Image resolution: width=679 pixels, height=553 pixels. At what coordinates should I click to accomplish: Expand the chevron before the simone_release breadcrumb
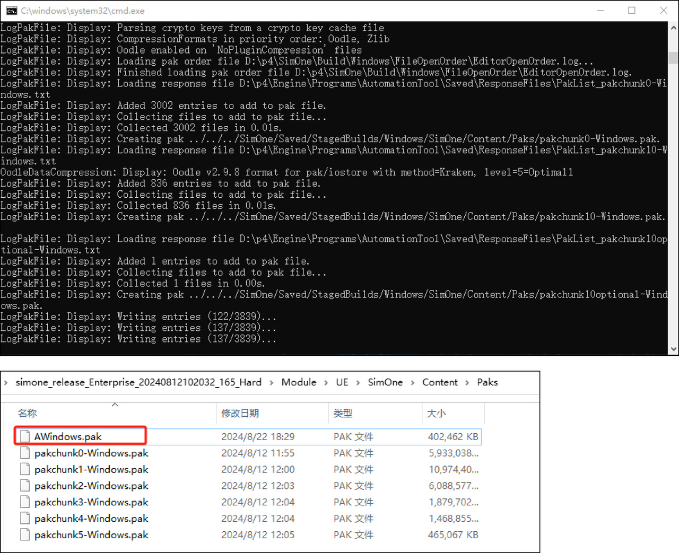point(6,383)
